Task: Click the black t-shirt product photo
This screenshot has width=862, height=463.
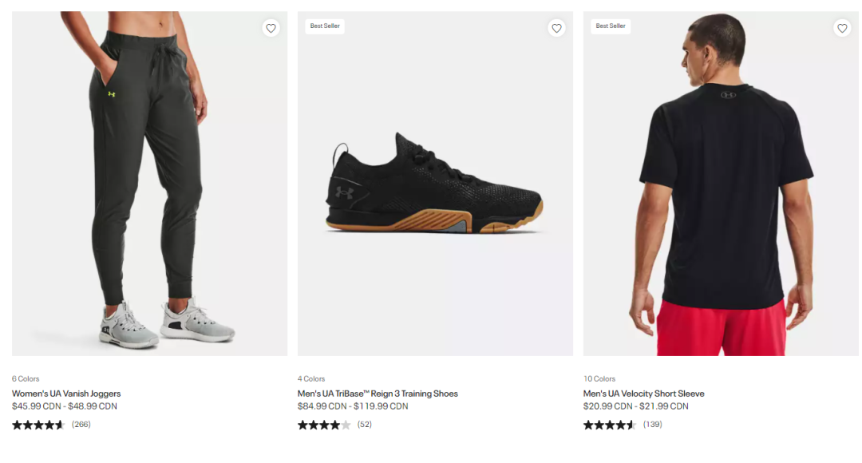Action: [x=721, y=184]
